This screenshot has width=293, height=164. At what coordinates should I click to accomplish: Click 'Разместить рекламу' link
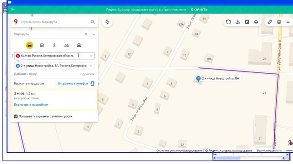269,151
